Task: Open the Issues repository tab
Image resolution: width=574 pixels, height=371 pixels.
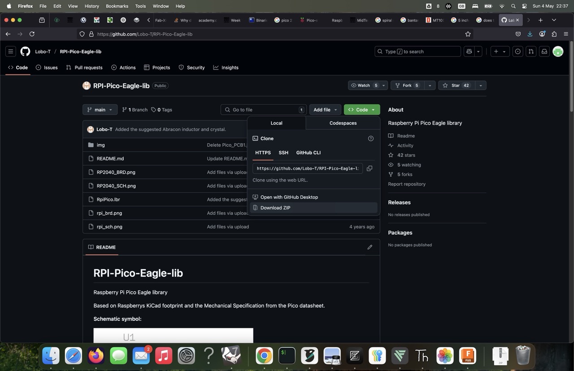Action: pyautogui.click(x=47, y=67)
